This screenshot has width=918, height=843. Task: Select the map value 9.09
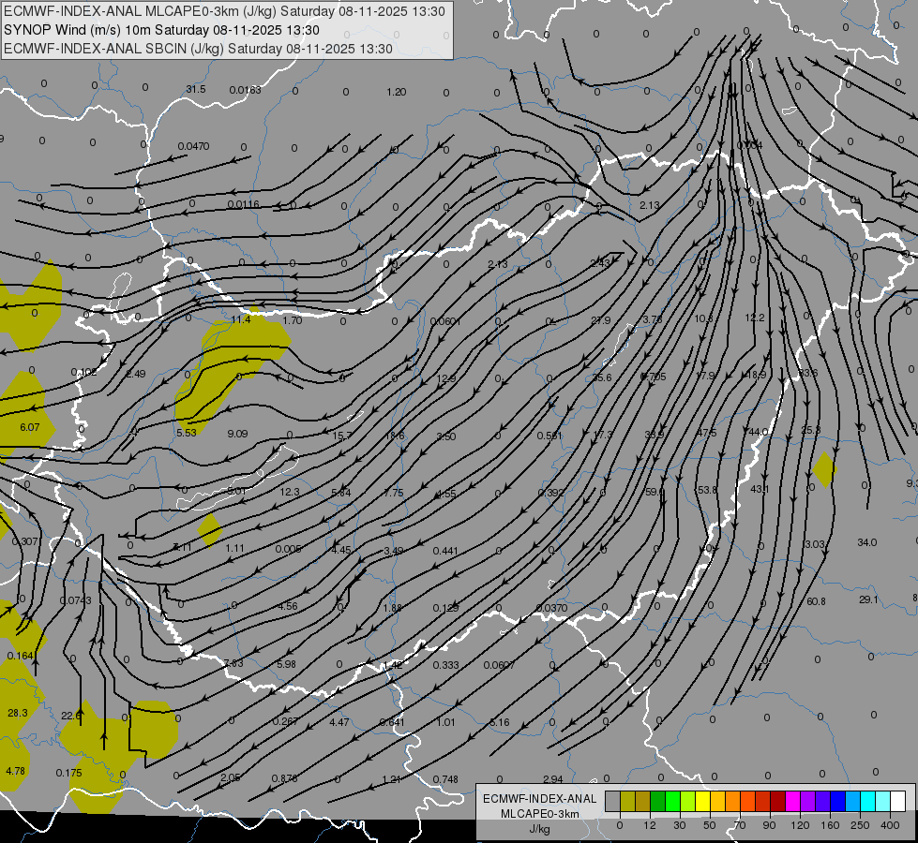point(237,434)
